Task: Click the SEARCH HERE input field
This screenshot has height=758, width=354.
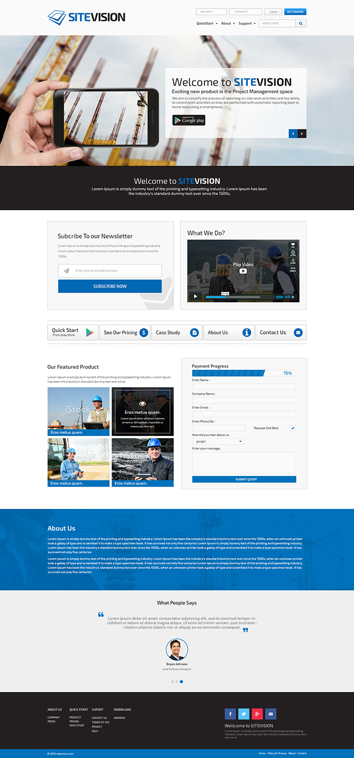Action: (x=277, y=23)
